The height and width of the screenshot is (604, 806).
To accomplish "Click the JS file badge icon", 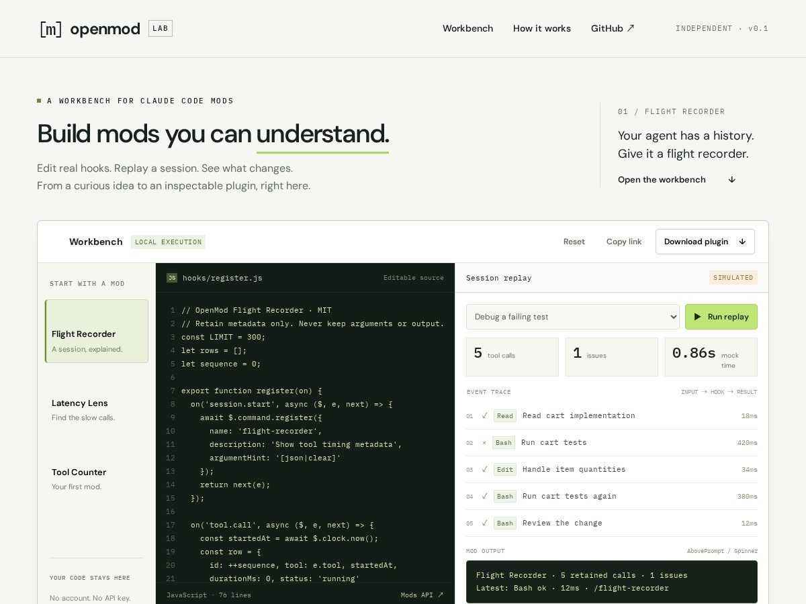I will coord(172,278).
